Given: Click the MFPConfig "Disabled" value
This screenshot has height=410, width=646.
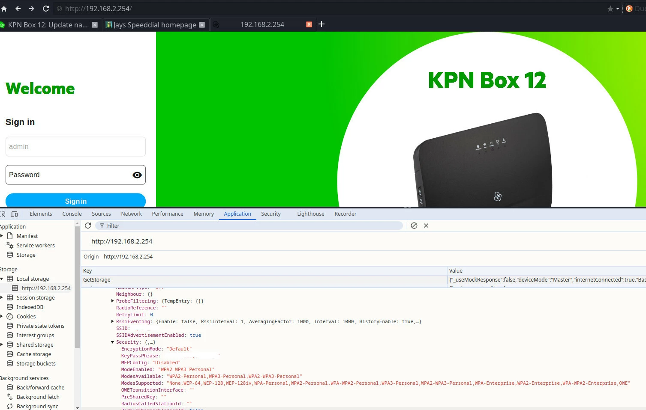Looking at the screenshot, I should (166, 362).
